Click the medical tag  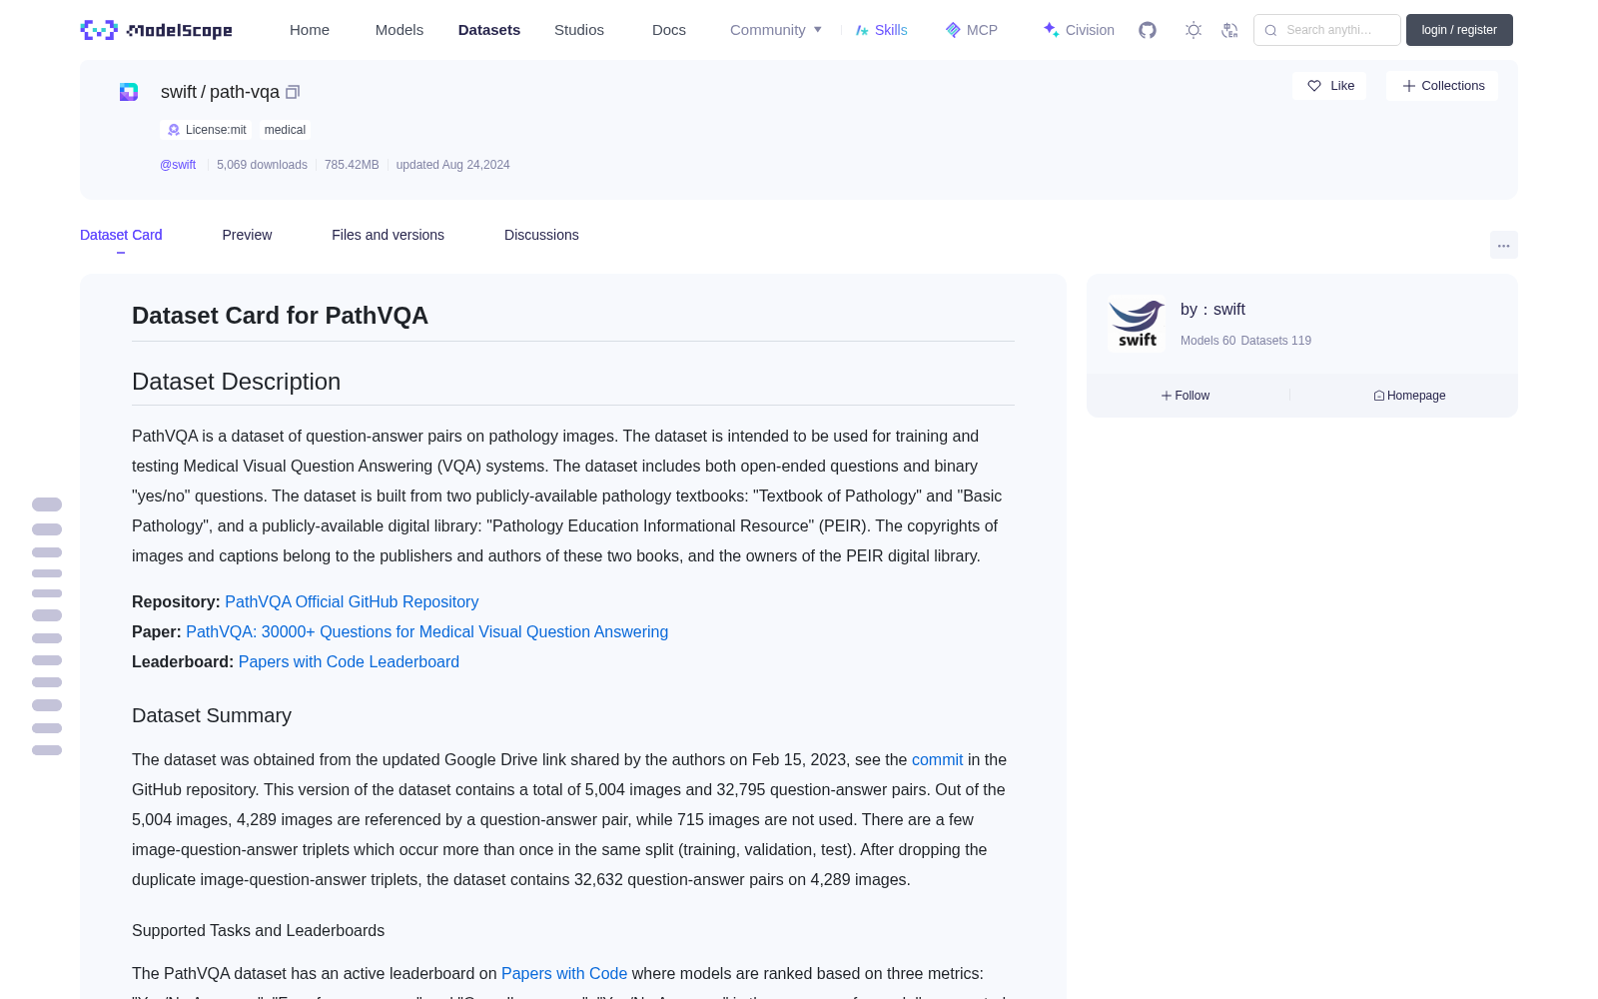pyautogui.click(x=285, y=130)
